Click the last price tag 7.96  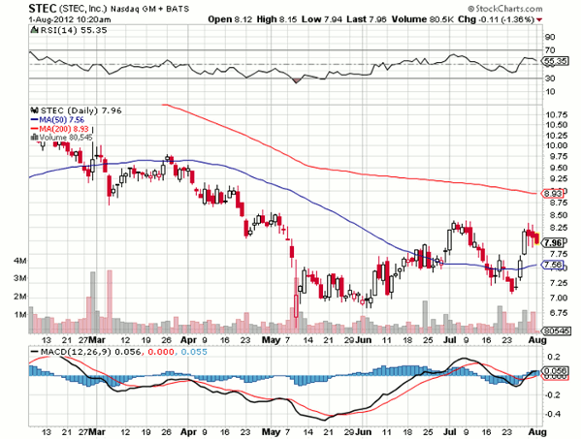point(553,243)
